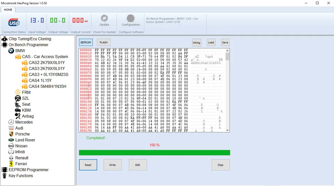Viewport: 334px width, 186px height.
Task: Select the On Bench Programmer tree label
Action: pos(29,45)
